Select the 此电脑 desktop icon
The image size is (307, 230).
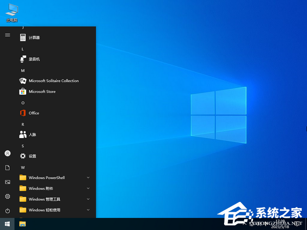(x=11, y=12)
